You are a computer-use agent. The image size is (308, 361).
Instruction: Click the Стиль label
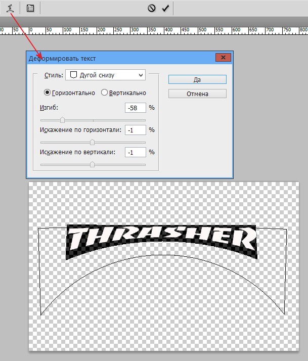click(54, 75)
